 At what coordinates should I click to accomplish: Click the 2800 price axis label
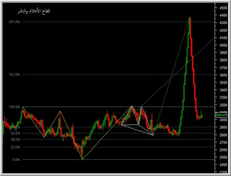point(223,135)
